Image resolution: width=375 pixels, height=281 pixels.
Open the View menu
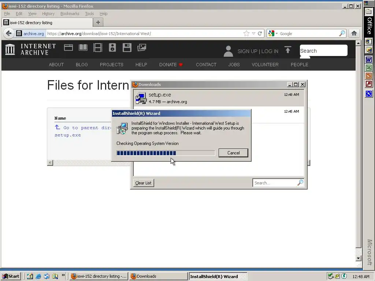click(32, 14)
